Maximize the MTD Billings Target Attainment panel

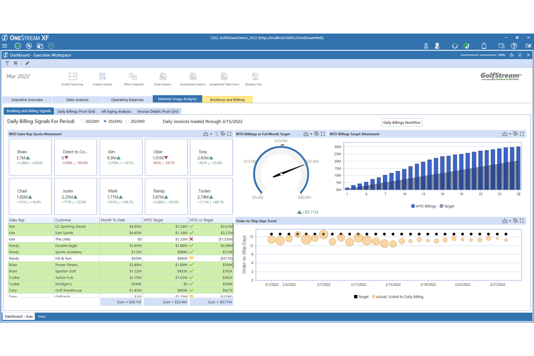[522, 134]
